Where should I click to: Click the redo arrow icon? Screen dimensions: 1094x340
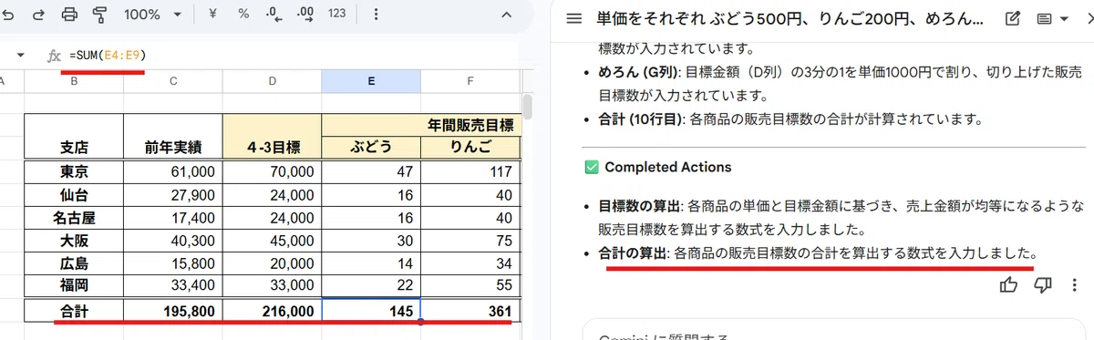coord(37,15)
